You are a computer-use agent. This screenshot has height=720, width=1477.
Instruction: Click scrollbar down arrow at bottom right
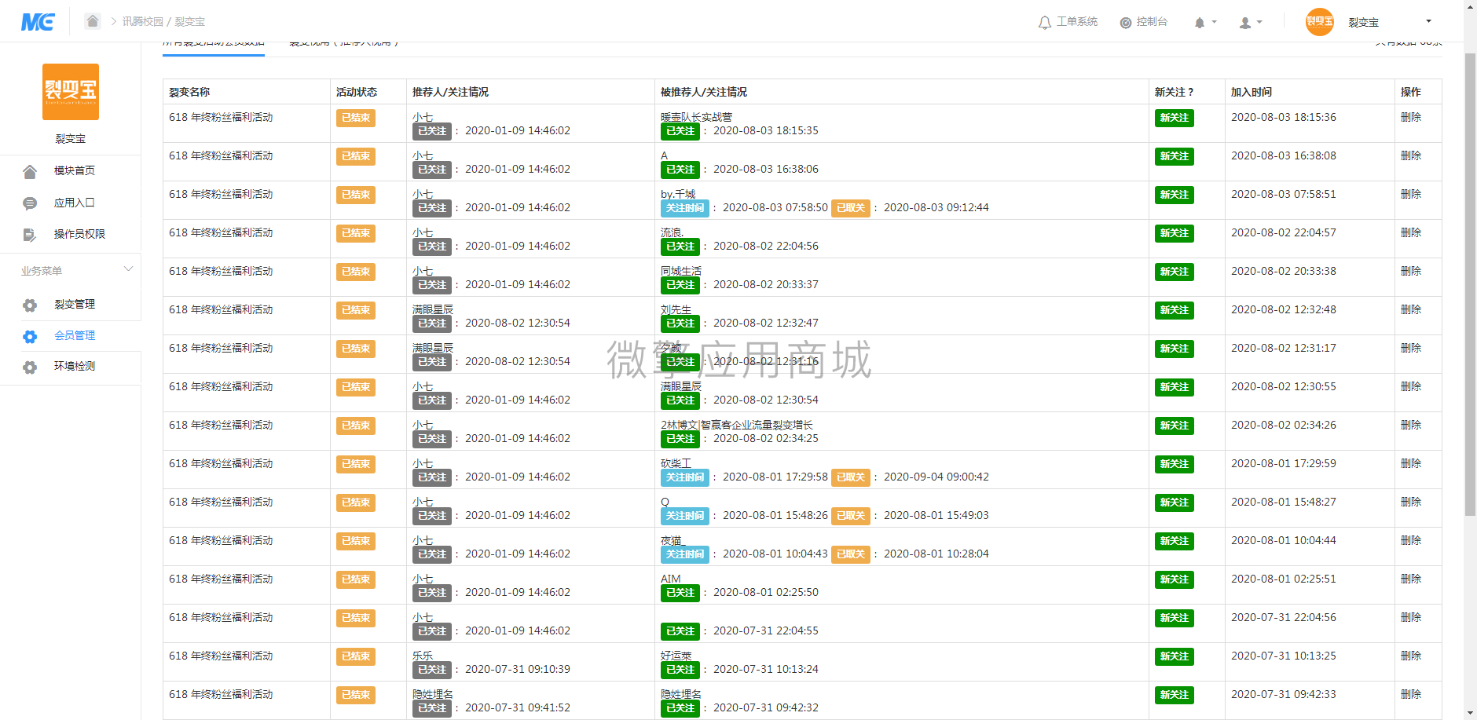pyautogui.click(x=1470, y=713)
